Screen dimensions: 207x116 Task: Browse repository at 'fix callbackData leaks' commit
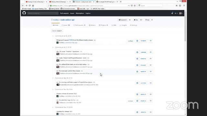(151, 65)
